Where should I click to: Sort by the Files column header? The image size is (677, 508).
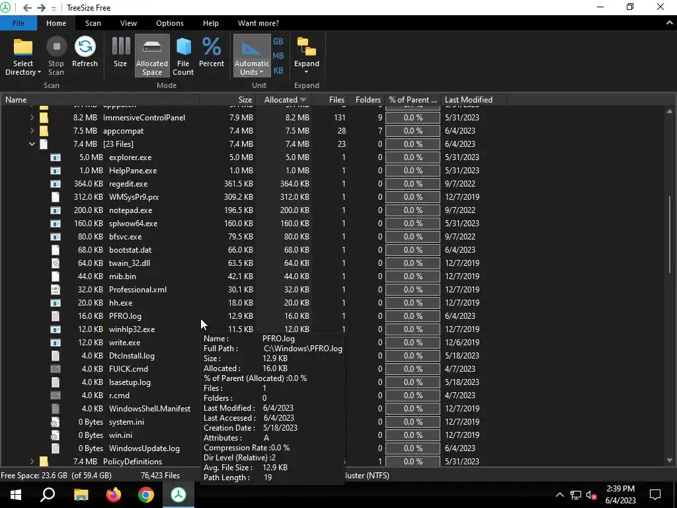point(331,100)
